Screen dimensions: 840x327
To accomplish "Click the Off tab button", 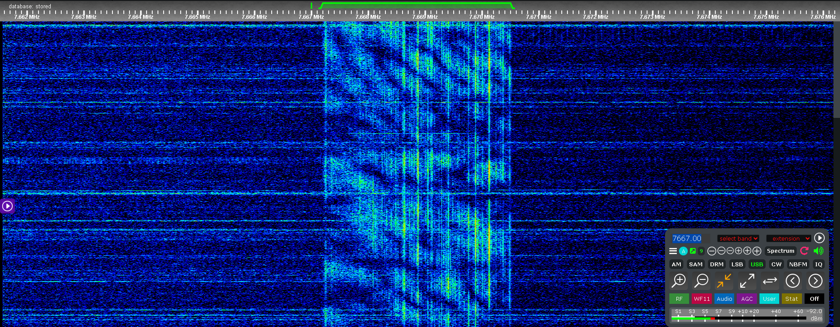I will point(814,299).
